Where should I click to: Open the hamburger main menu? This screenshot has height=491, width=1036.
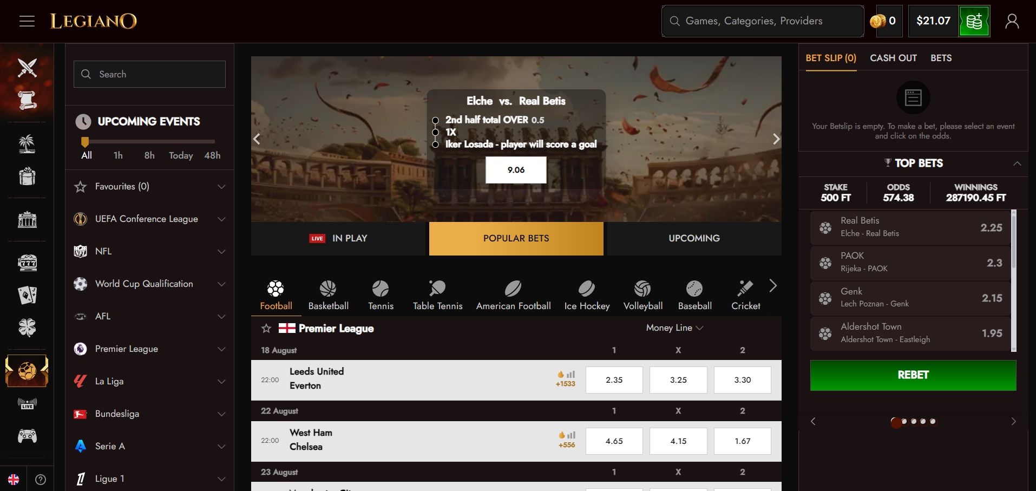(27, 21)
